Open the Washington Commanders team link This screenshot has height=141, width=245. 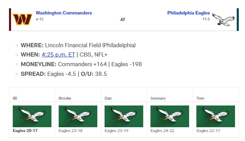pyautogui.click(x=64, y=13)
